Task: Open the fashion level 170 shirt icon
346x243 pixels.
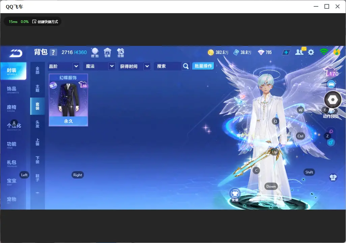Action: (x=331, y=71)
